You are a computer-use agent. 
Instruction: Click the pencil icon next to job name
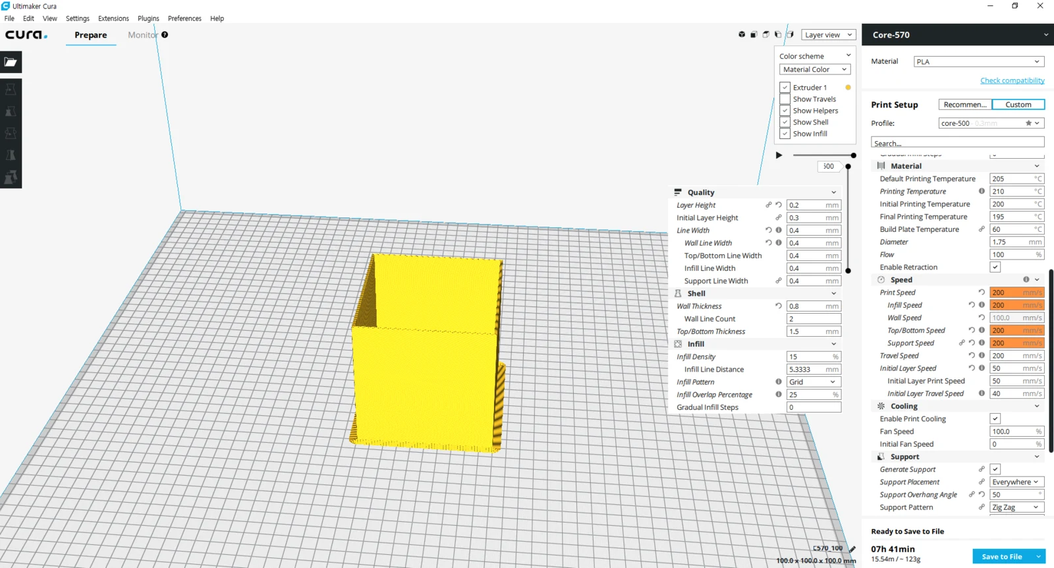(852, 549)
